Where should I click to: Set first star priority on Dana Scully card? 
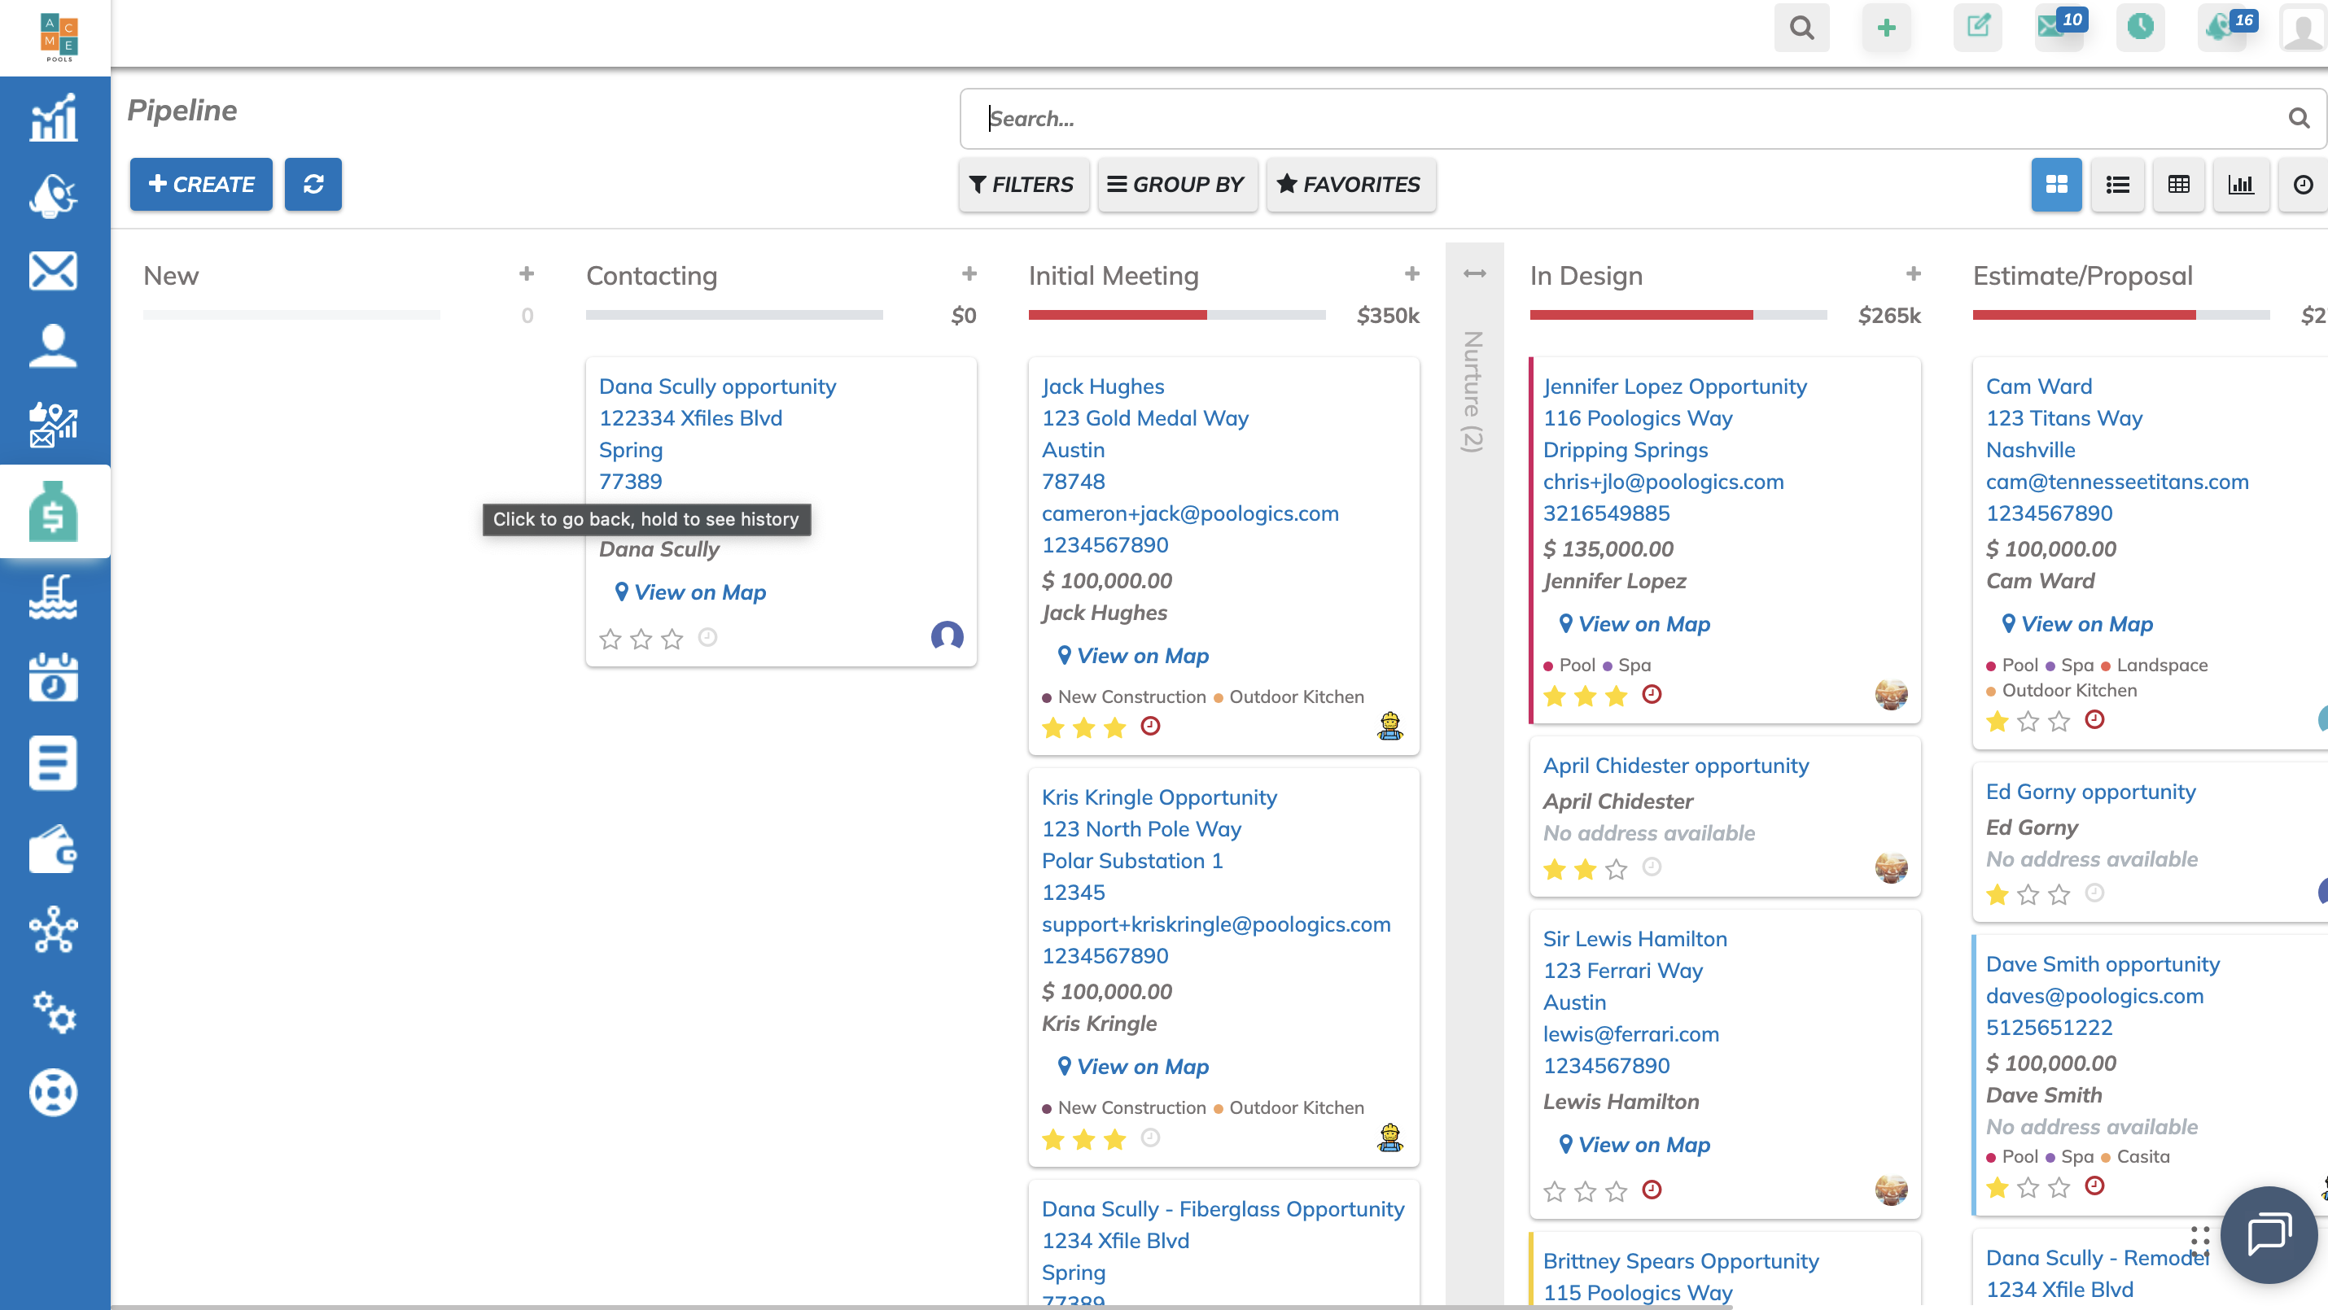tap(610, 640)
